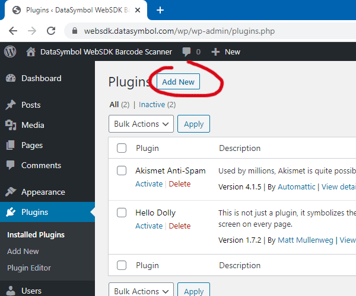Screen dimensions: 356x296
Task: Click the Plugin column header at top
Action: point(147,149)
